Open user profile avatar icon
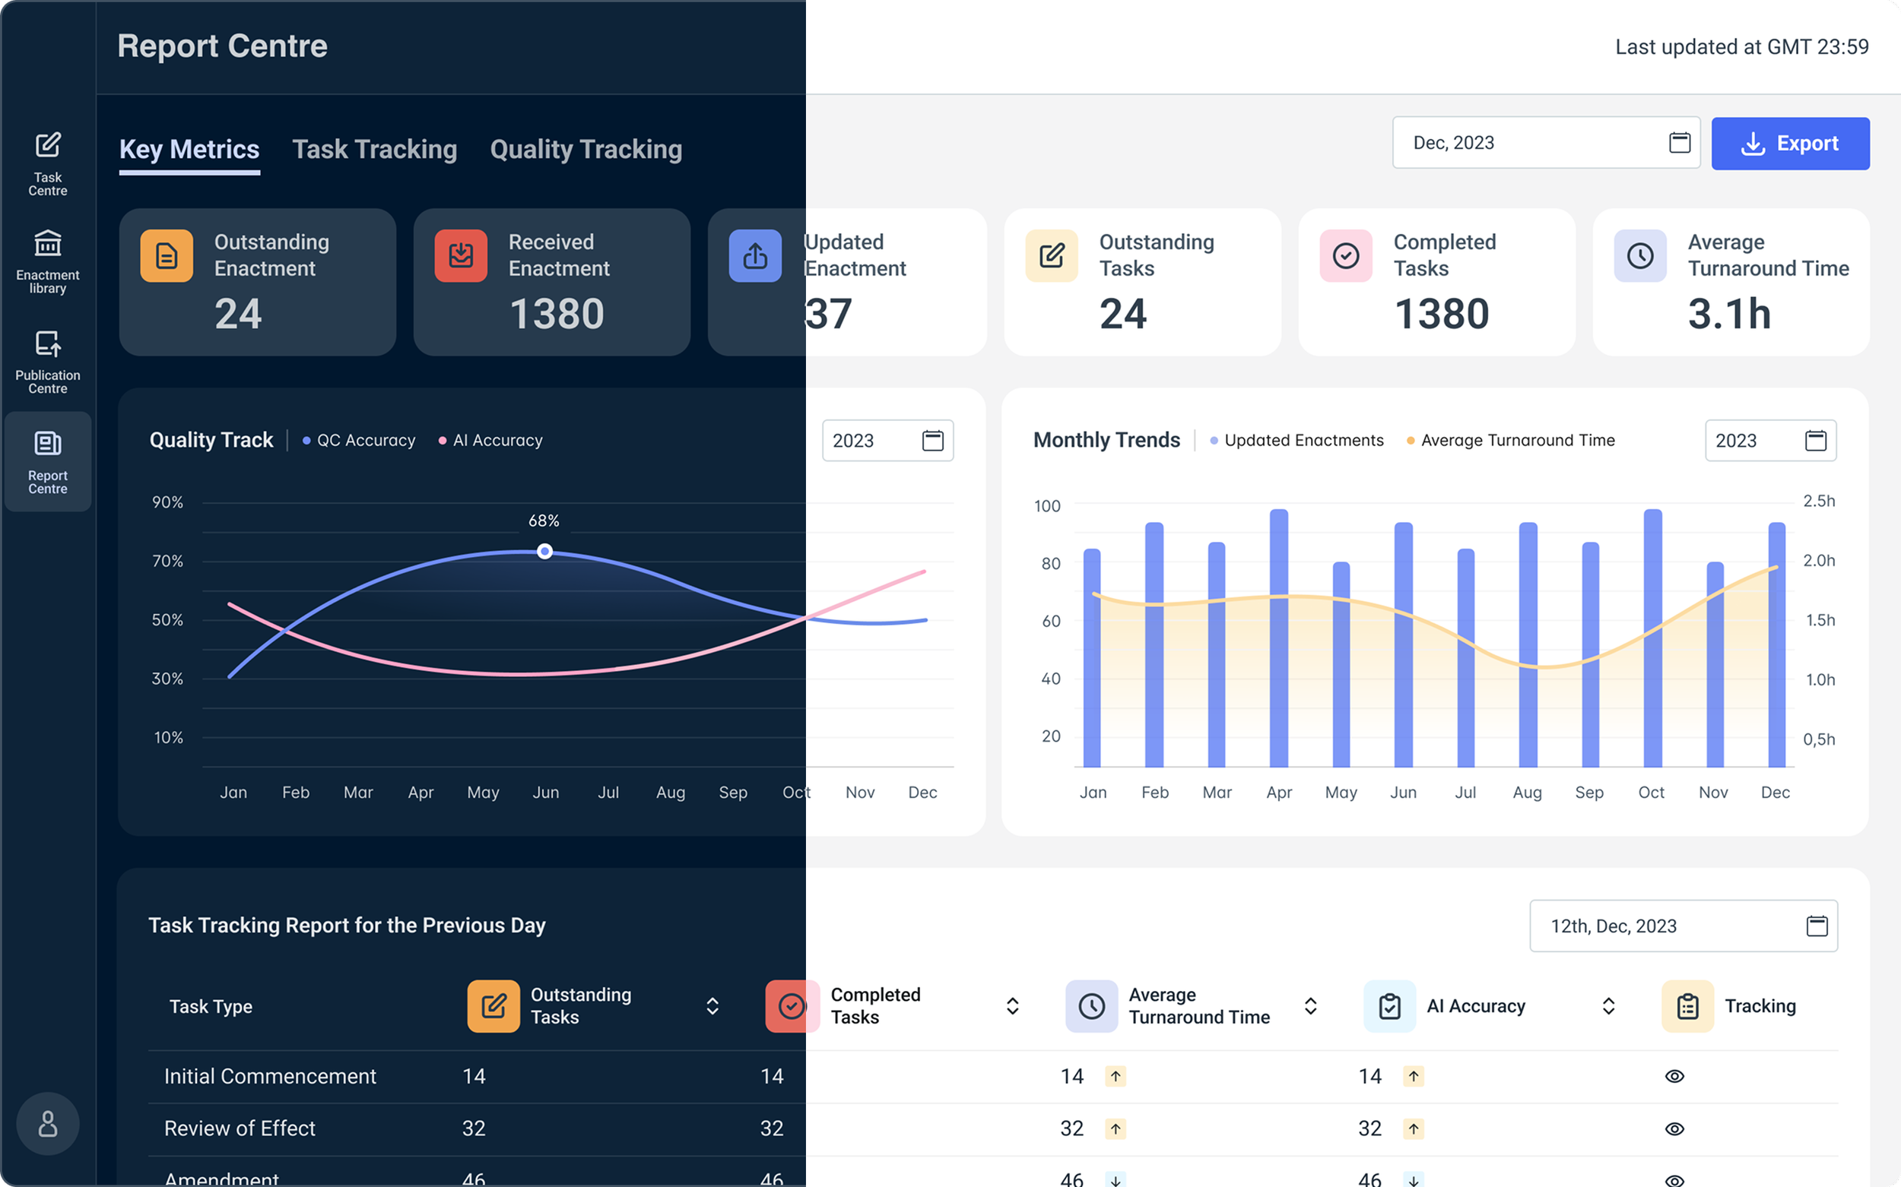This screenshot has height=1187, width=1901. coord(48,1123)
